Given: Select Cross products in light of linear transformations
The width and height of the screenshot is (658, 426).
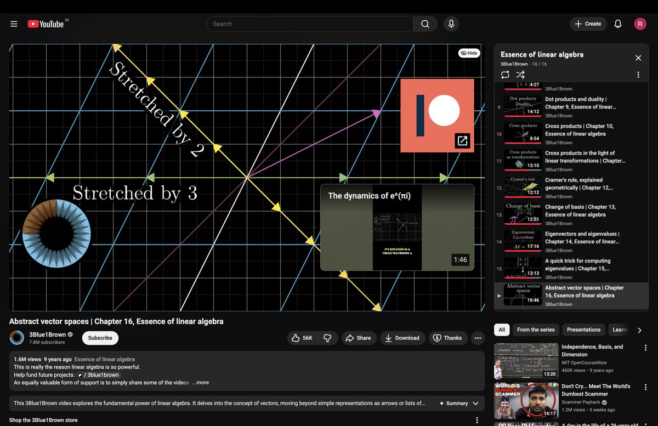Looking at the screenshot, I should [571, 161].
